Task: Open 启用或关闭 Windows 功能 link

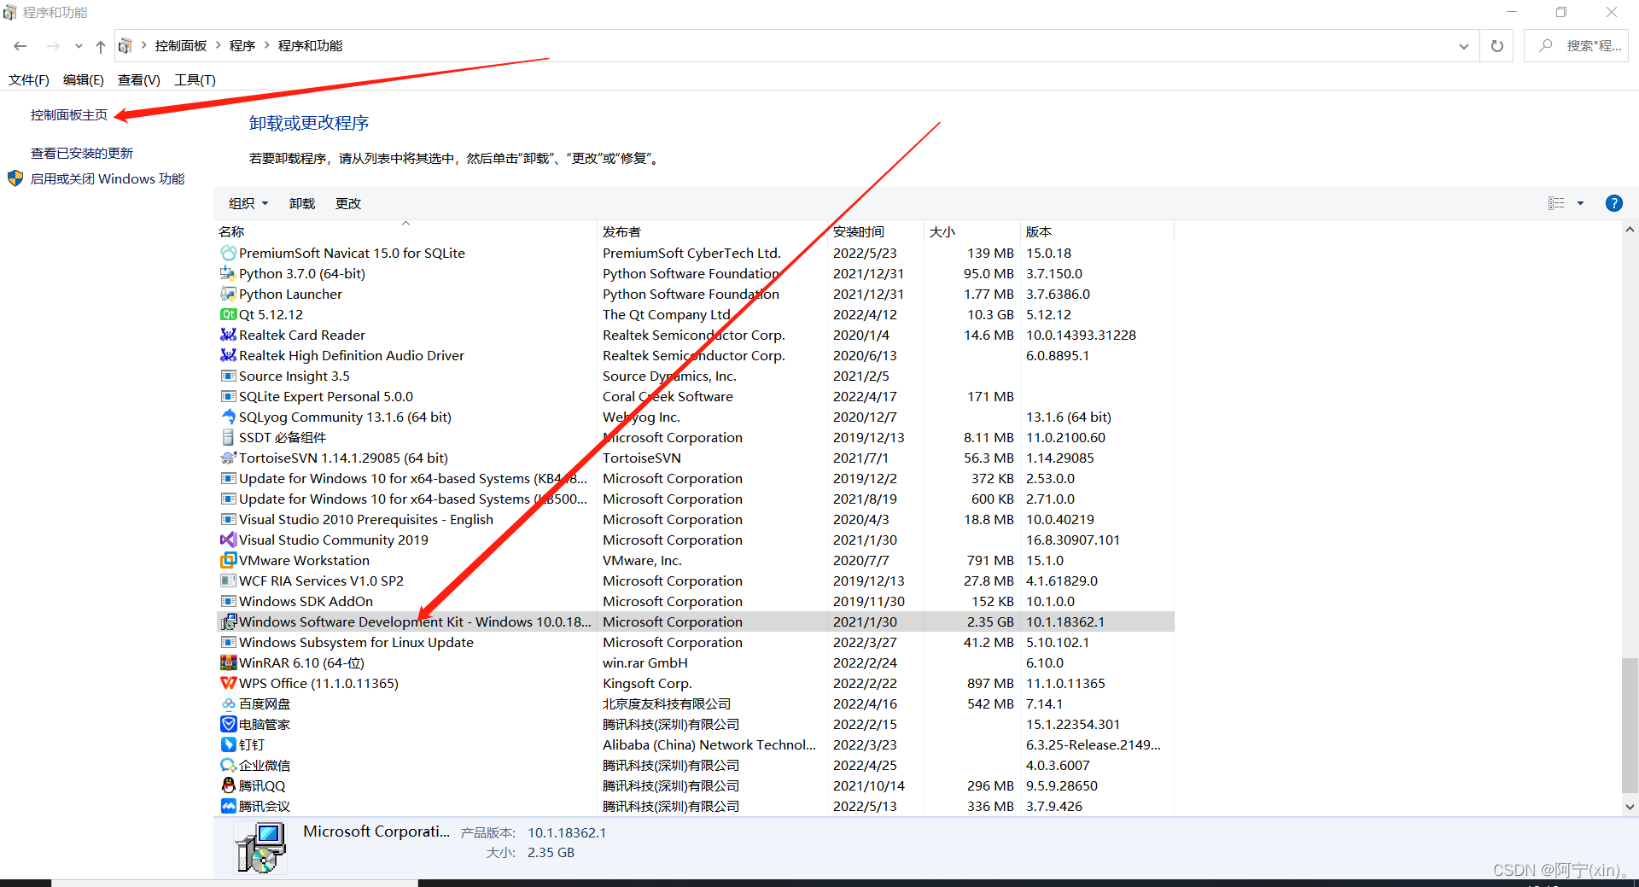Action: pos(108,179)
